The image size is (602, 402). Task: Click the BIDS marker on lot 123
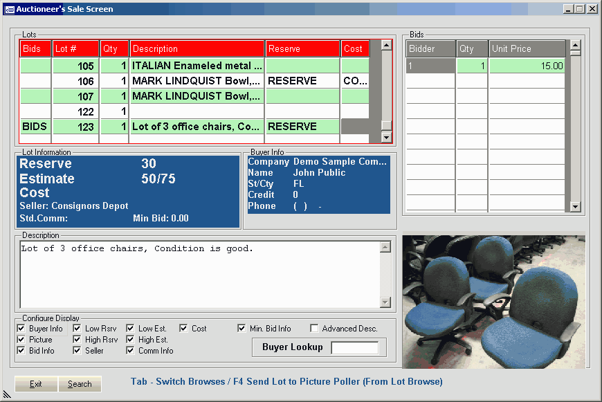coord(35,127)
